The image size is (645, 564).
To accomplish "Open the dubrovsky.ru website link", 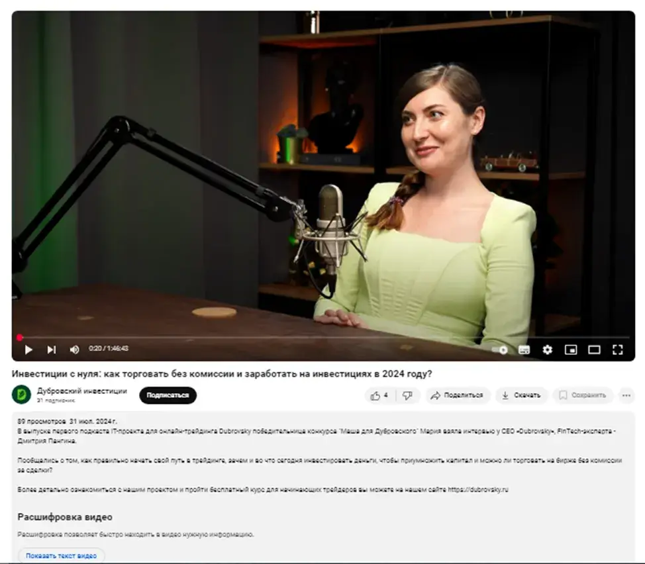I will coord(478,490).
